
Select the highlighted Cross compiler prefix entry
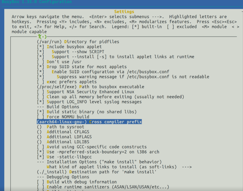tap(89, 122)
